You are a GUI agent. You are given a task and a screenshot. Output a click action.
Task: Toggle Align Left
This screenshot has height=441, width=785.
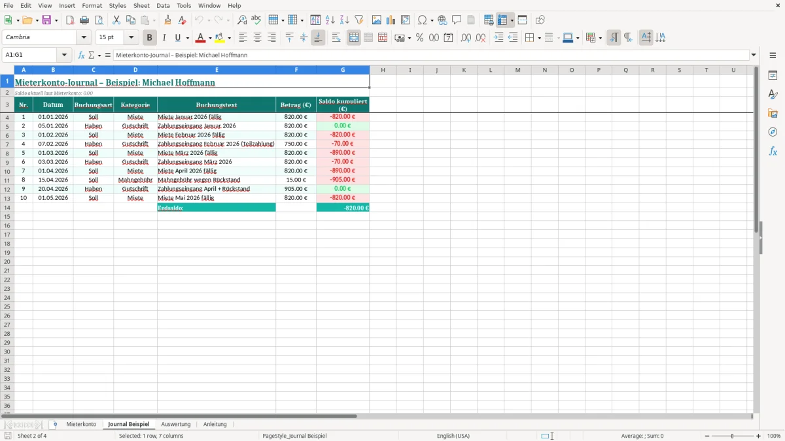243,38
